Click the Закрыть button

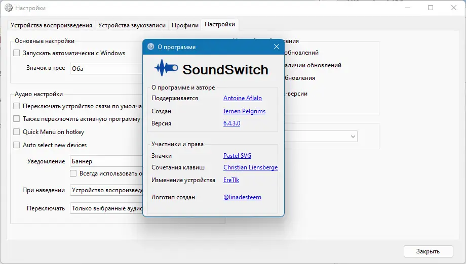pyautogui.click(x=428, y=251)
